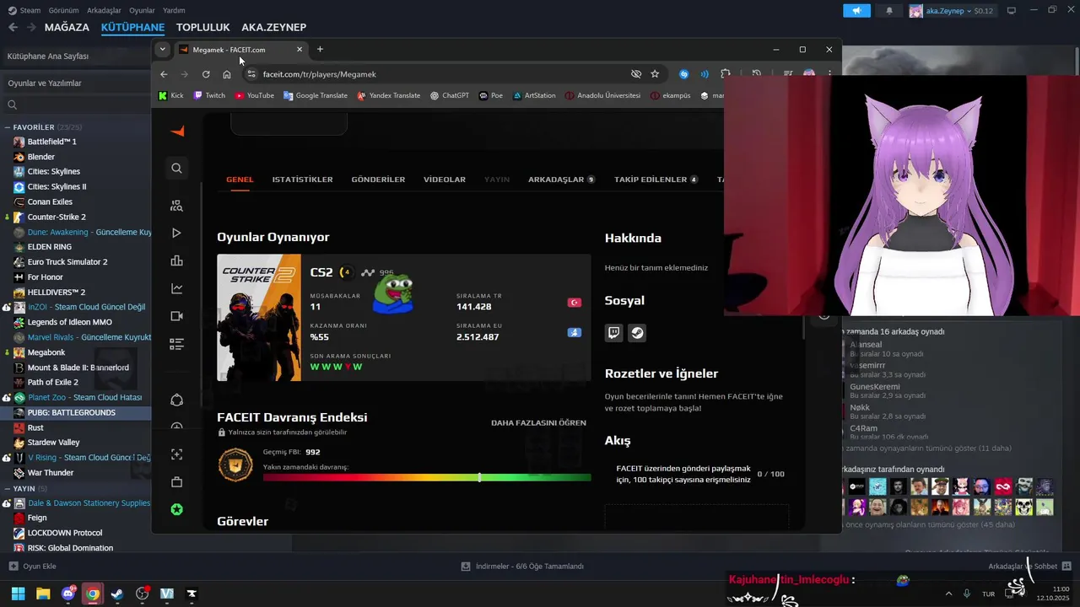
Task: Click the green star icon in FACEIT sidebar
Action: [176, 509]
